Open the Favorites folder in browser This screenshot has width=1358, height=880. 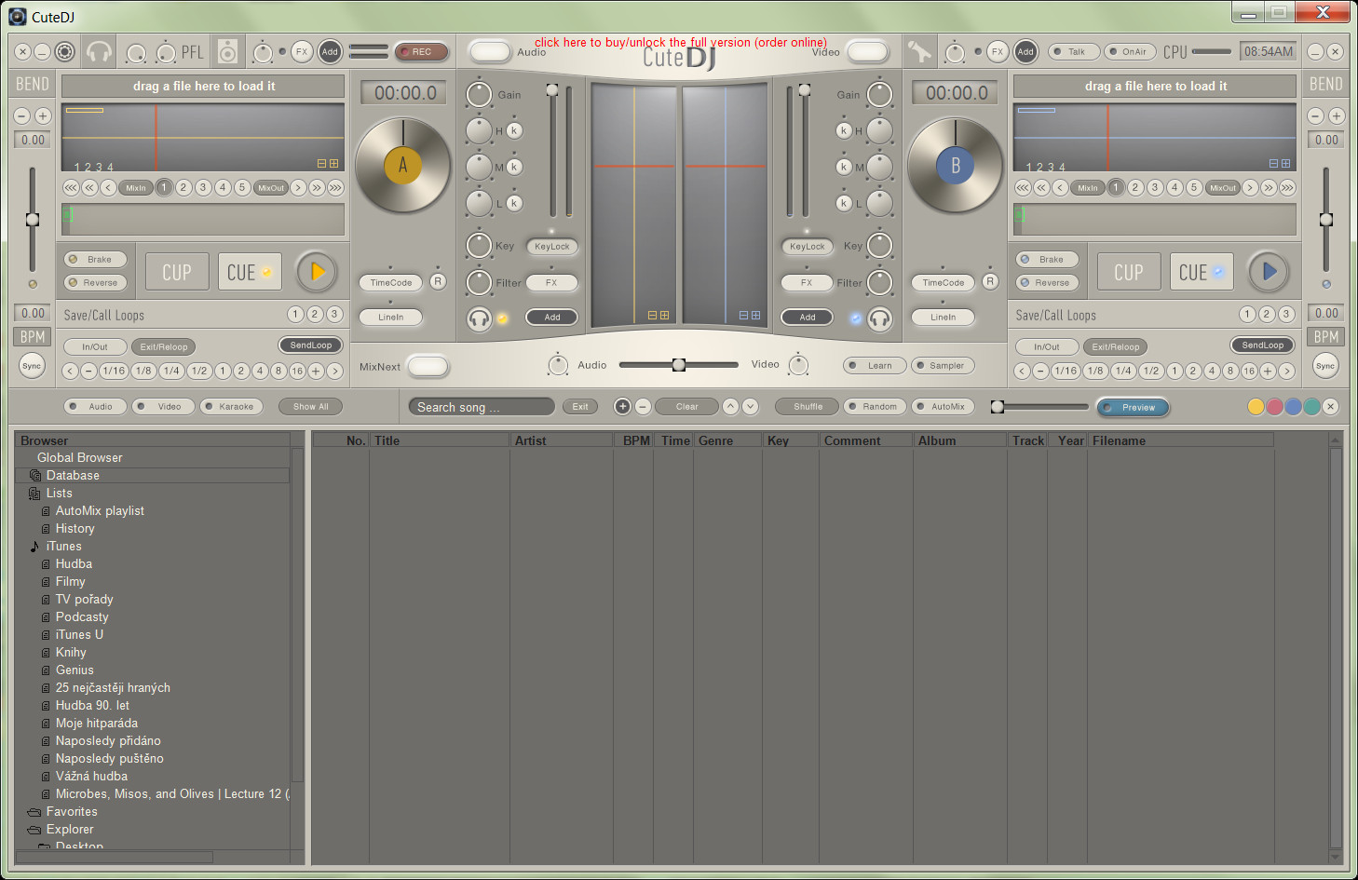[x=72, y=812]
